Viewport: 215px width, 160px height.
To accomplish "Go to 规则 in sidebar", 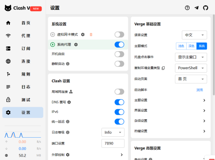I will pyautogui.click(x=23, y=74).
